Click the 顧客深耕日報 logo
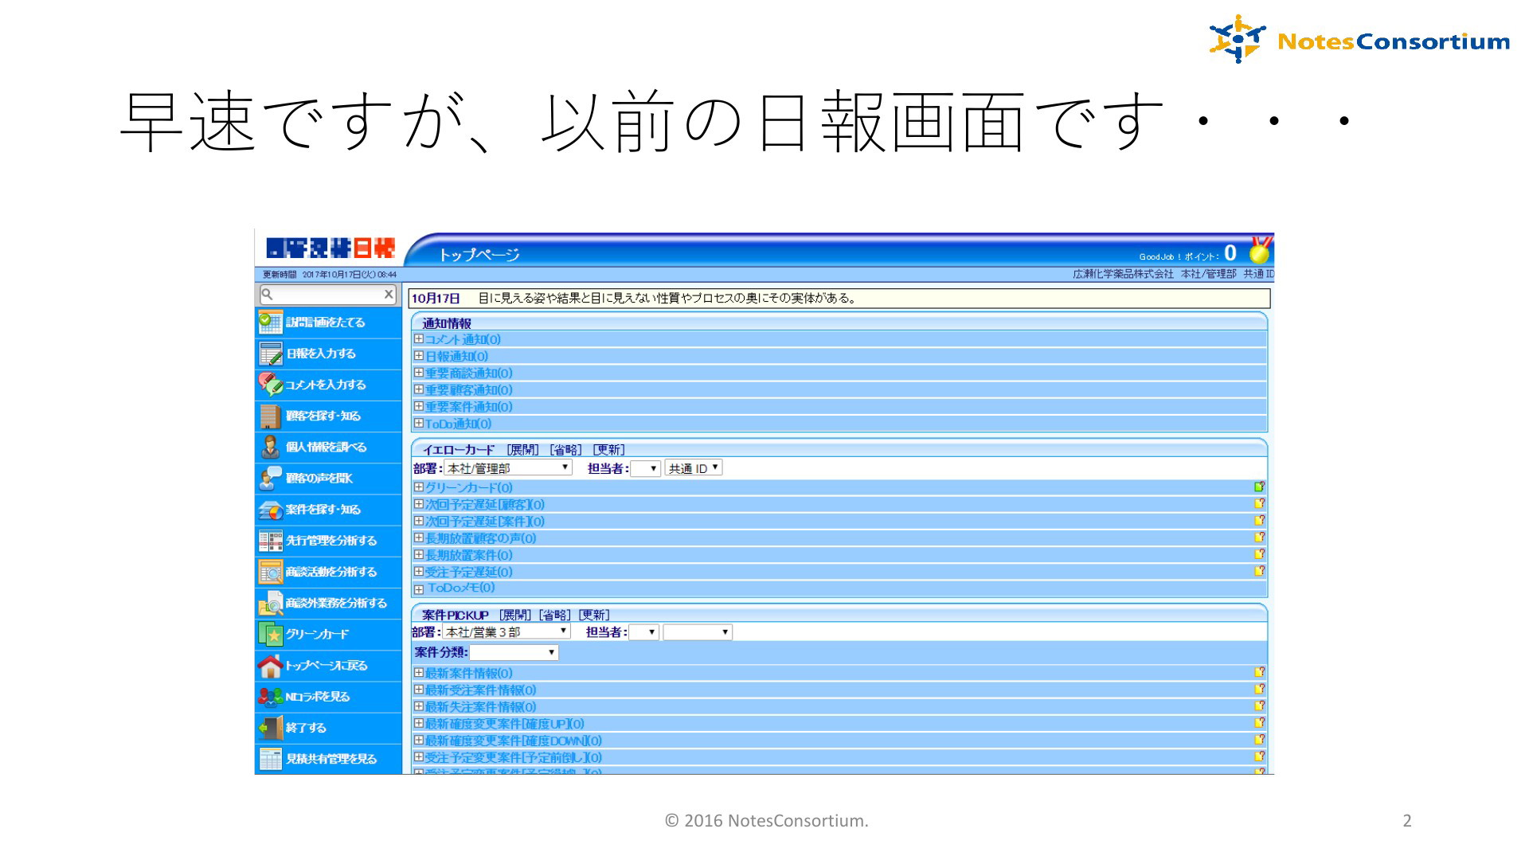The image size is (1529, 860). 330,248
